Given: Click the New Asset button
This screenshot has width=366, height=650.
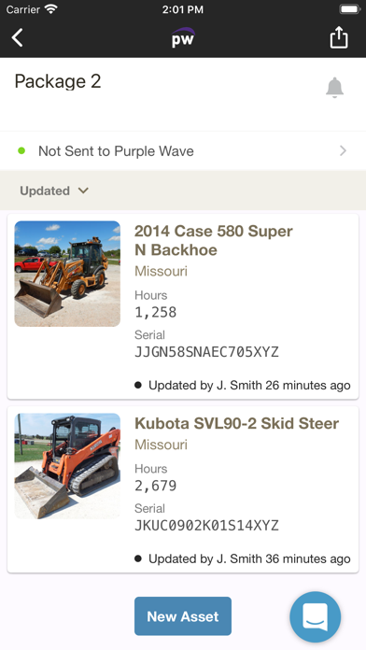Looking at the screenshot, I should click(183, 616).
